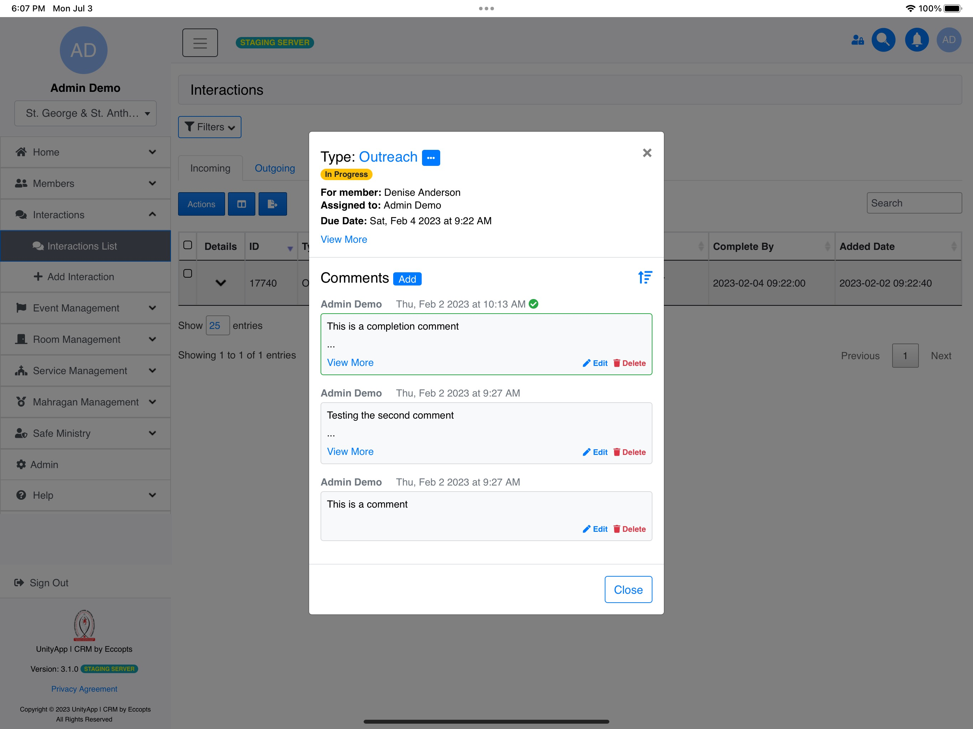Click the Close button in the modal

click(628, 589)
